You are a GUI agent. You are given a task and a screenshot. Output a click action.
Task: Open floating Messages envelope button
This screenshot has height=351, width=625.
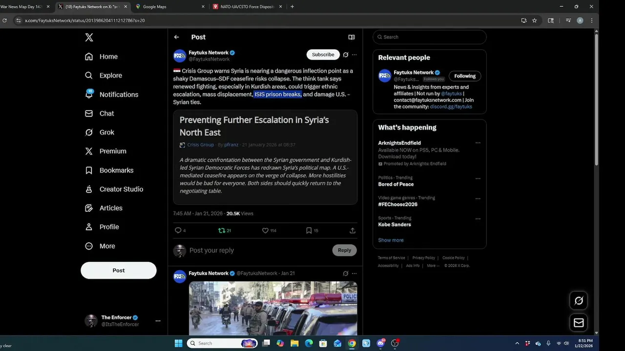coord(579,323)
